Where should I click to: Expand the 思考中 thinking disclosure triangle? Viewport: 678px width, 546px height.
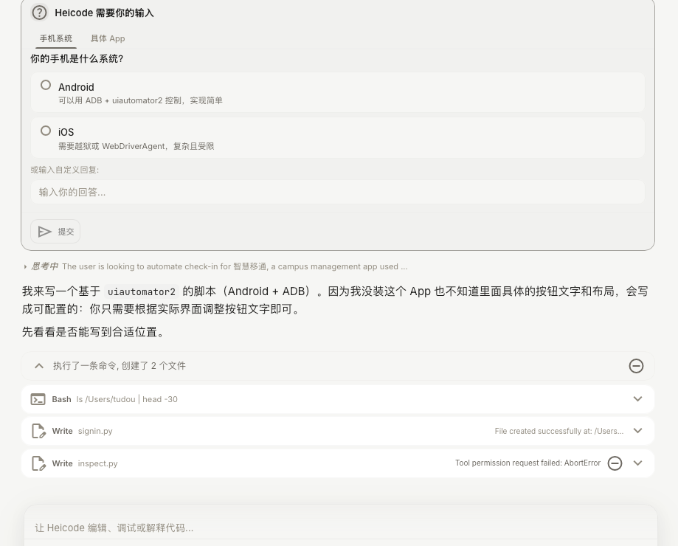pos(25,267)
